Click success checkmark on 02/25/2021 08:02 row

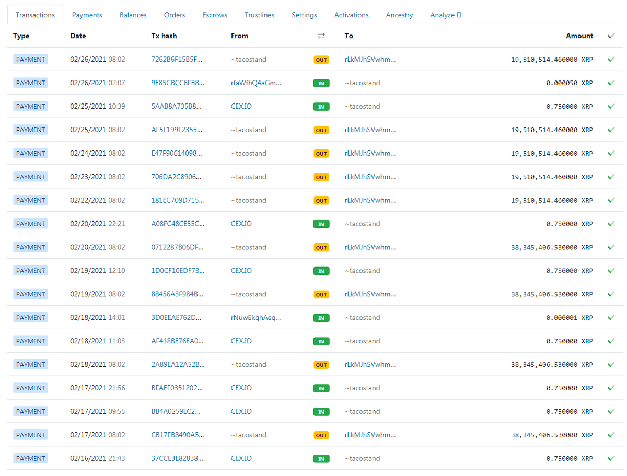coord(611,130)
